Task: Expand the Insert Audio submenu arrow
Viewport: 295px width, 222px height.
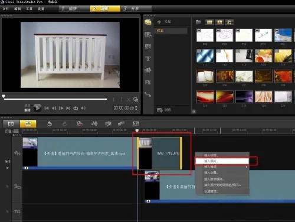Action: pyautogui.click(x=246, y=167)
